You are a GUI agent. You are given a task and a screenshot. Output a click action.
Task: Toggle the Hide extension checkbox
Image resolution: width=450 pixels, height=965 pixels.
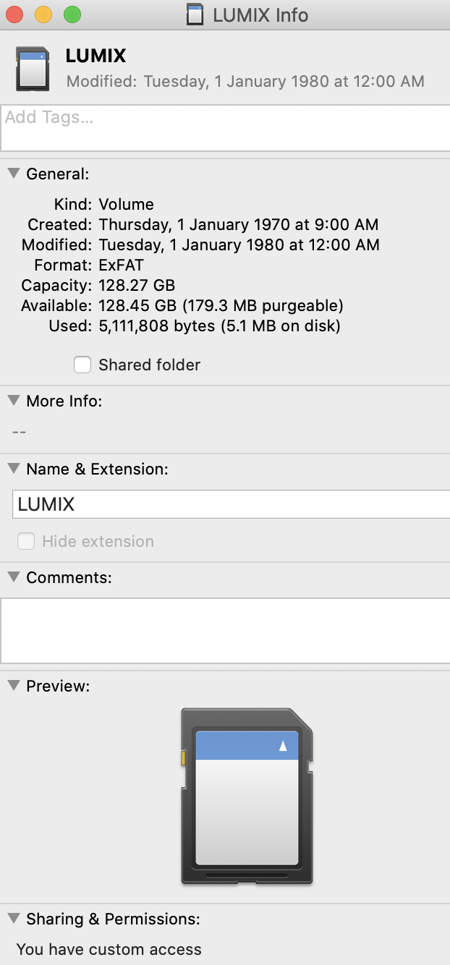pos(26,541)
